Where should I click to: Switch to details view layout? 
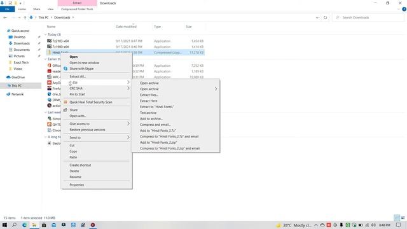pyautogui.click(x=397, y=218)
